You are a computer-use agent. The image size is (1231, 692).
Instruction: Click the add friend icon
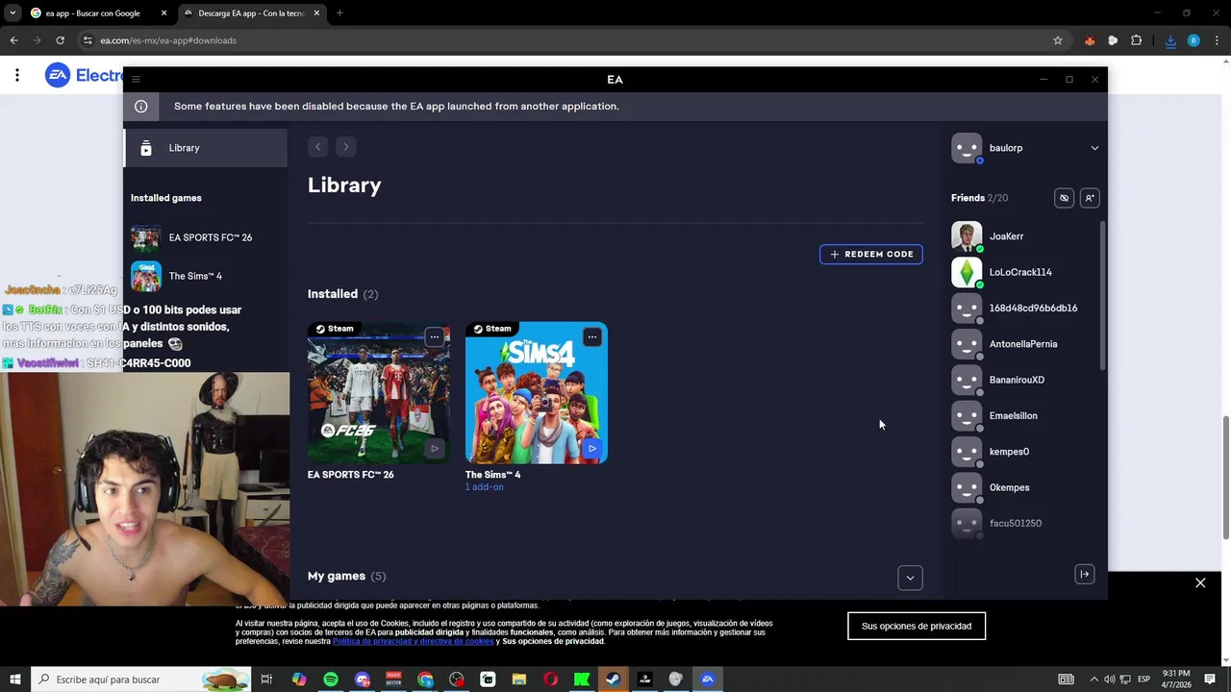point(1090,198)
